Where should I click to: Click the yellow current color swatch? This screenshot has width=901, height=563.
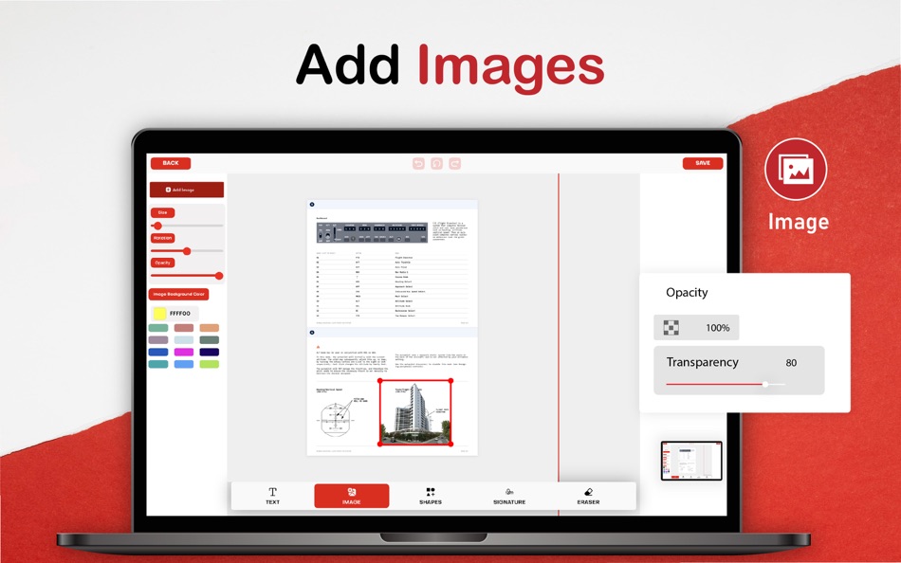click(159, 313)
